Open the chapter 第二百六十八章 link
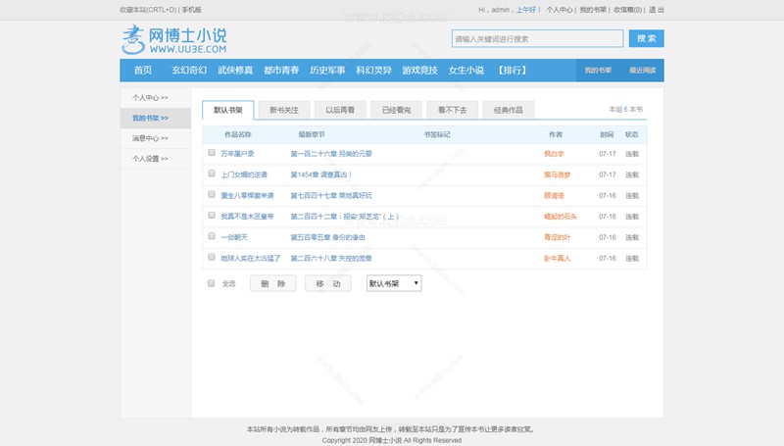 (x=331, y=259)
